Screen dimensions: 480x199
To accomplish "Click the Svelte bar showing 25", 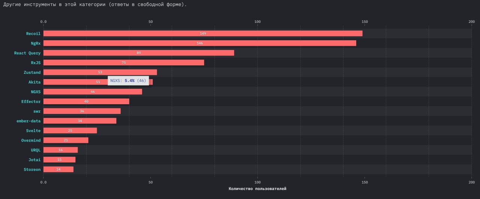I will [70, 130].
